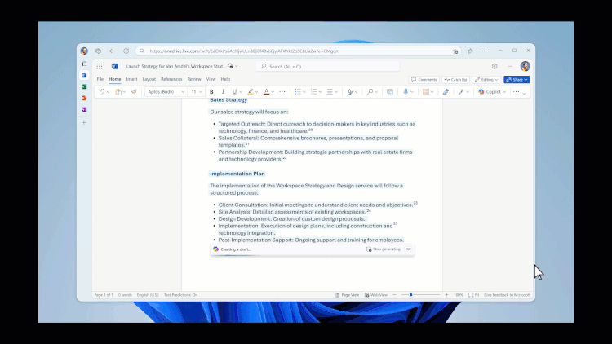Screen dimensions: 612x344
Task: Switch to the References tab
Action: [x=171, y=79]
